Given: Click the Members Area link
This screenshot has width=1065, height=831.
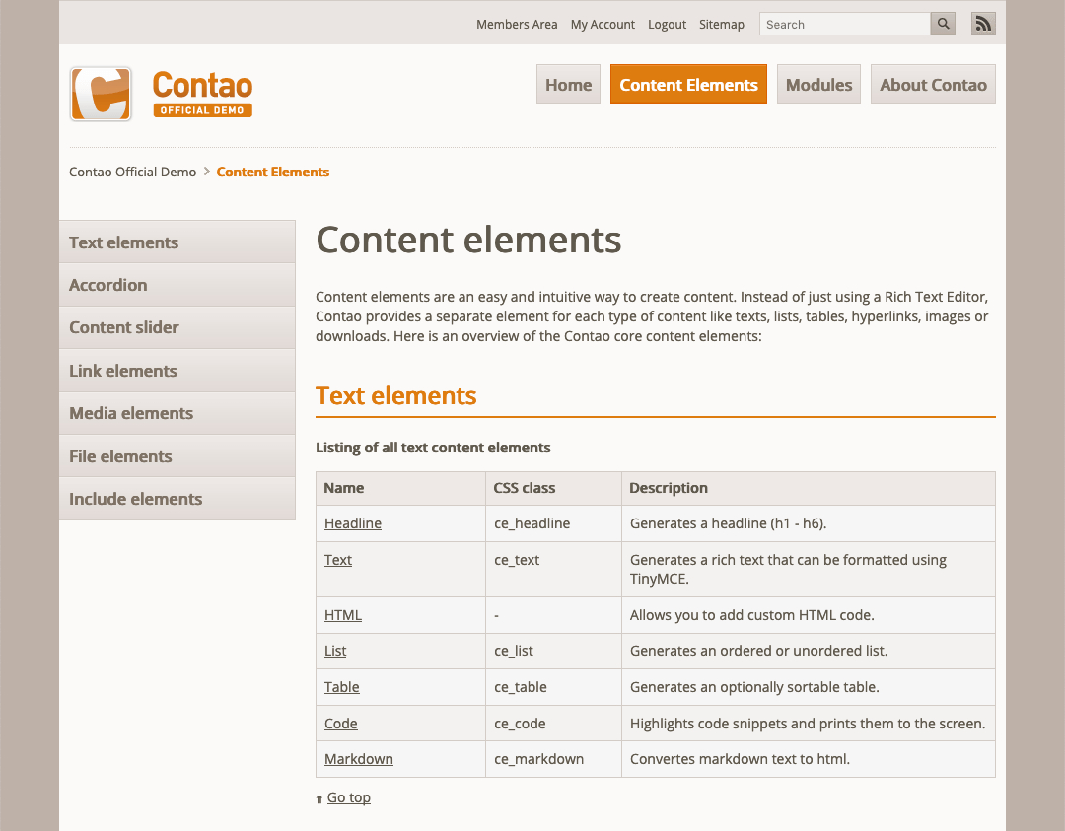Looking at the screenshot, I should click(517, 25).
